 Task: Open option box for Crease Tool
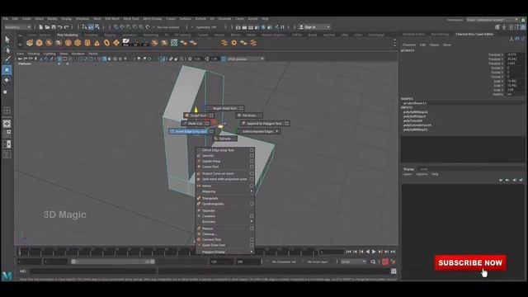point(252,167)
